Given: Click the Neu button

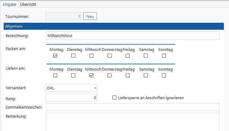Looking at the screenshot, I should (x=90, y=16).
